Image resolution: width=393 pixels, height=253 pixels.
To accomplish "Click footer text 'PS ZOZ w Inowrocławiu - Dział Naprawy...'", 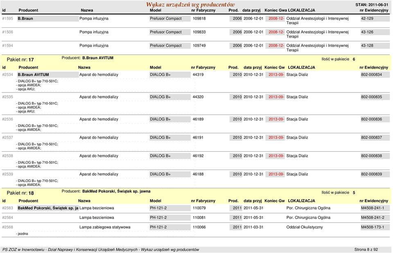I will click(x=101, y=249).
